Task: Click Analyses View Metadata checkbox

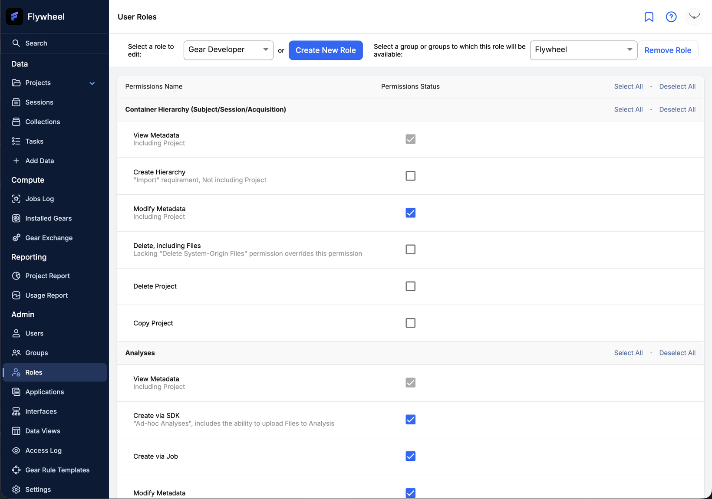Action: [x=410, y=383]
